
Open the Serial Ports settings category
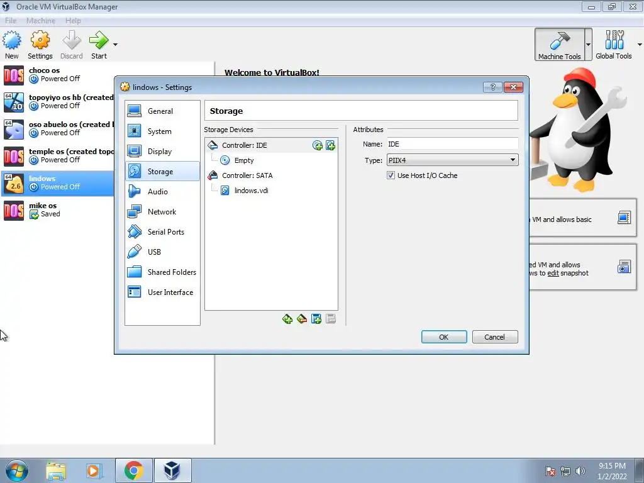tap(162, 232)
